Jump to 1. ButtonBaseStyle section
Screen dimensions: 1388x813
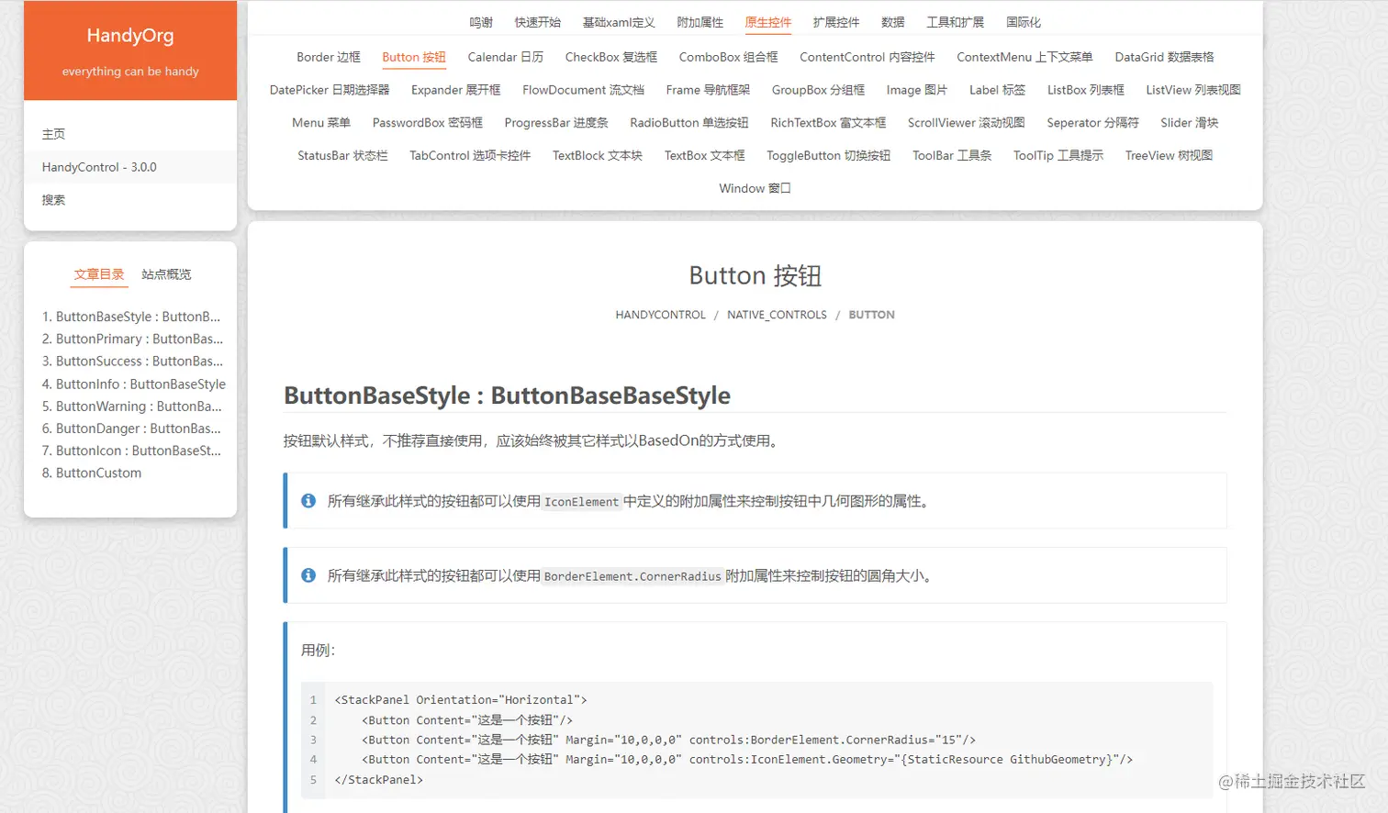click(131, 317)
